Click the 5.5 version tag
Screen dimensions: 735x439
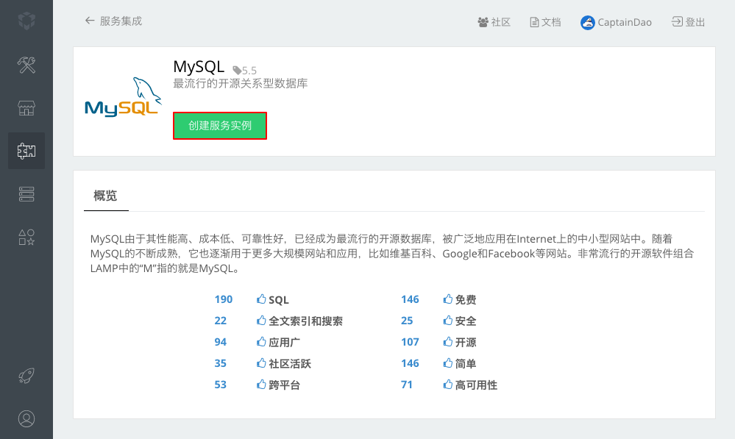pos(245,71)
